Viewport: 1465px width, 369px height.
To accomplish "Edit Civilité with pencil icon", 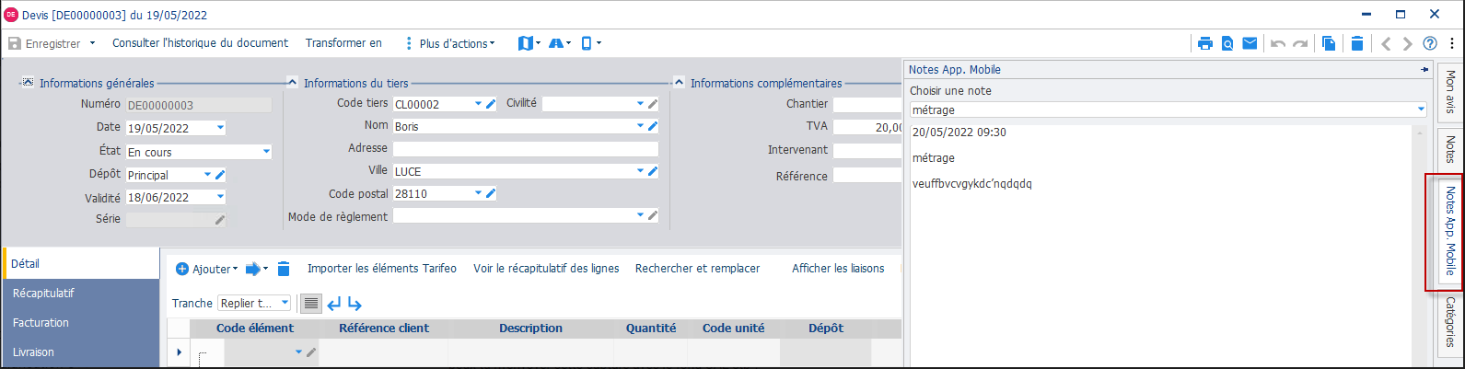I will tap(653, 104).
